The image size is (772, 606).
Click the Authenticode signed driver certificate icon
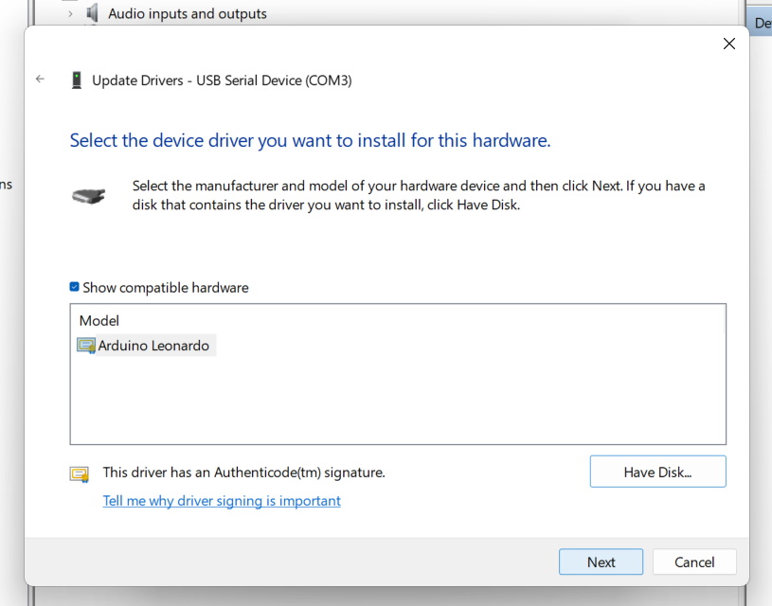(x=80, y=473)
